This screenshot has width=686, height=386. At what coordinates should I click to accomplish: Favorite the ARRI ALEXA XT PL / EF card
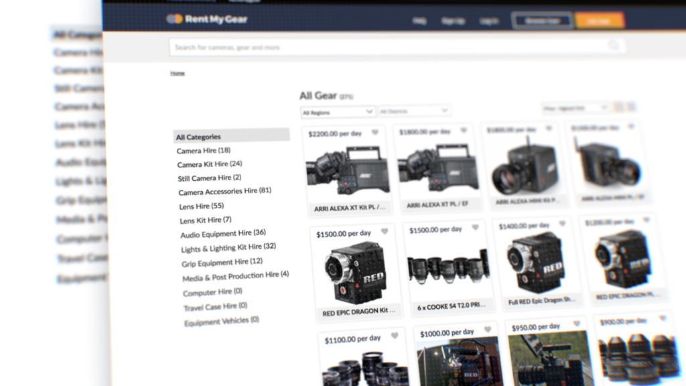[x=464, y=130]
